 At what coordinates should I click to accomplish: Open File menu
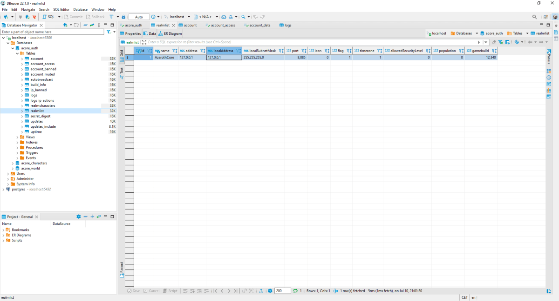5,9
